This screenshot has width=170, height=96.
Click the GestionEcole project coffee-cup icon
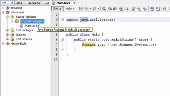pyautogui.click(x=8, y=44)
